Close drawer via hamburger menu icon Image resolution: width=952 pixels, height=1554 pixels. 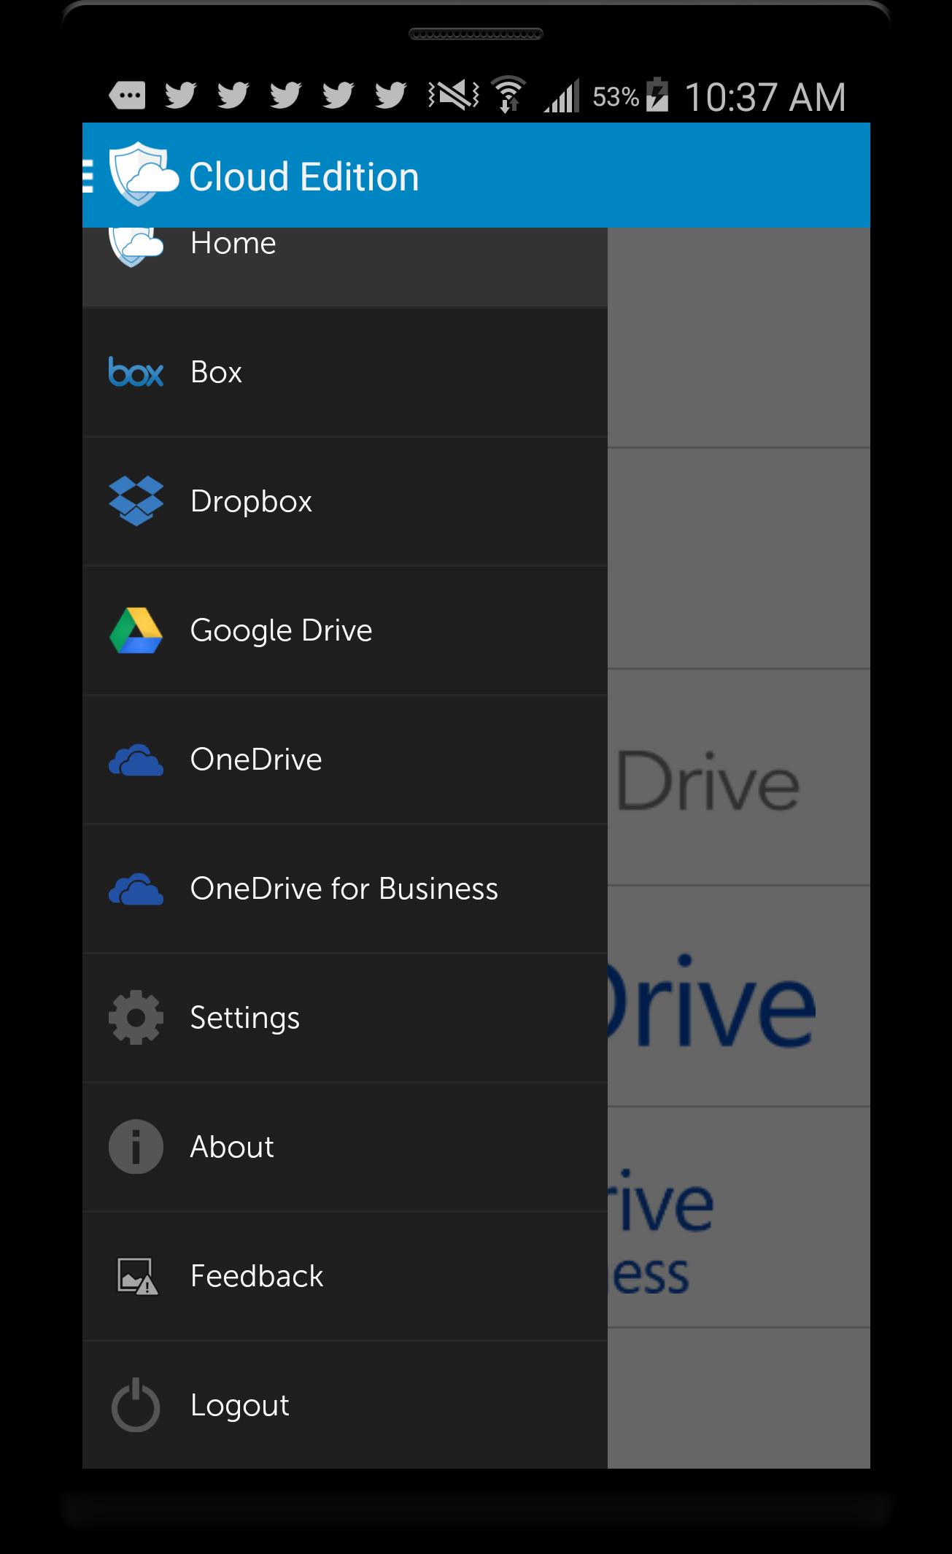89,176
